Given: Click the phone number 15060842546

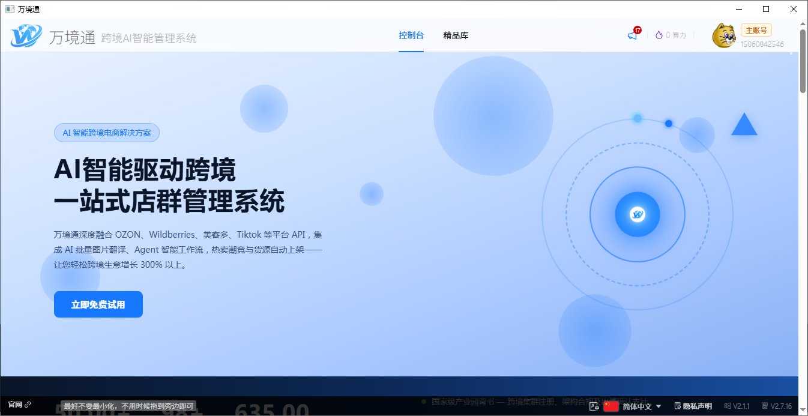Looking at the screenshot, I should pyautogui.click(x=762, y=44).
